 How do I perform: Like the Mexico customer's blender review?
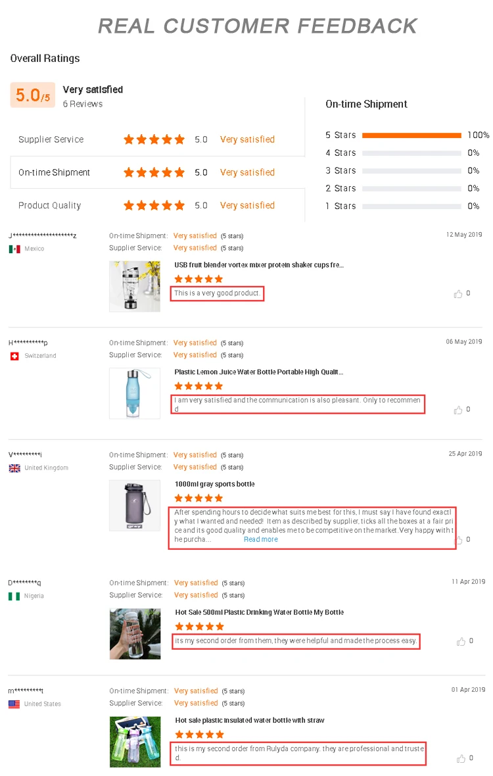click(x=458, y=294)
